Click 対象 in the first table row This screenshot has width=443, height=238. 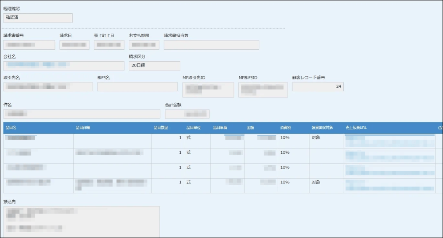316,138
